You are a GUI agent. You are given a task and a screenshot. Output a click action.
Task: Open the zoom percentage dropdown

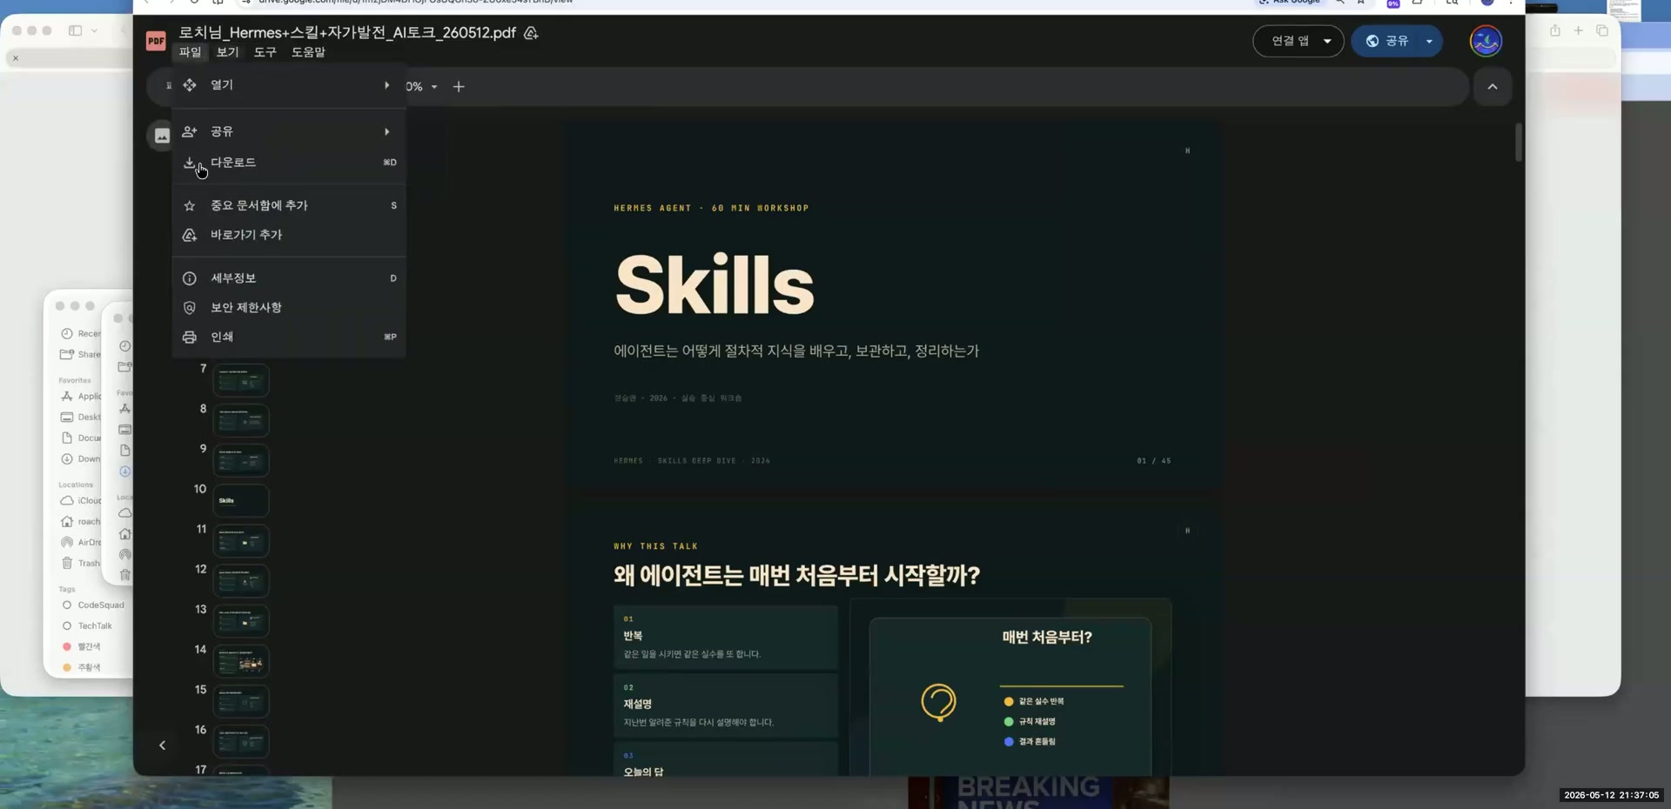422,87
